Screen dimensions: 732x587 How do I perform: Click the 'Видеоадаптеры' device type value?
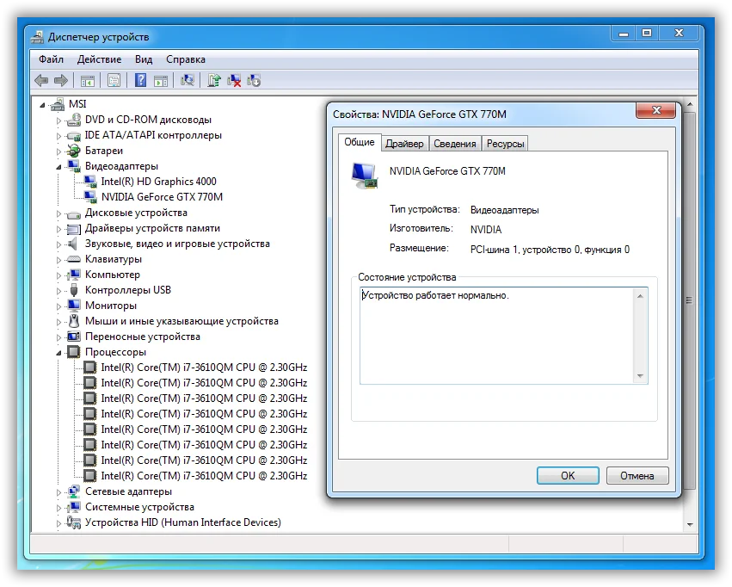click(505, 210)
